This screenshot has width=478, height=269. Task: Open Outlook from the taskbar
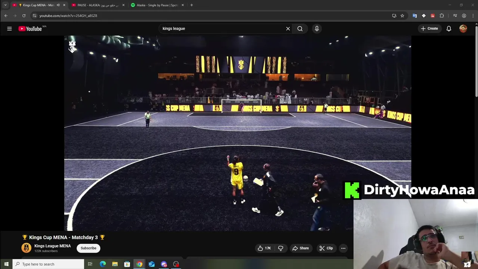152,264
